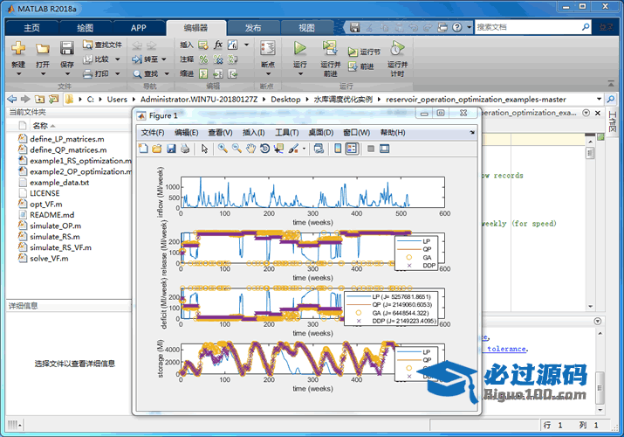This screenshot has height=437, width=624.
Task: Go back with the back arrow in address bar
Action: (x=12, y=99)
